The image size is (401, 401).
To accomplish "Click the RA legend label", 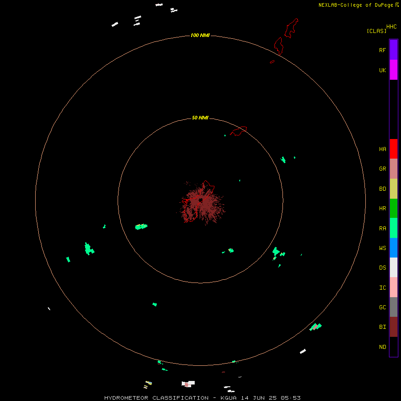I will click(382, 229).
